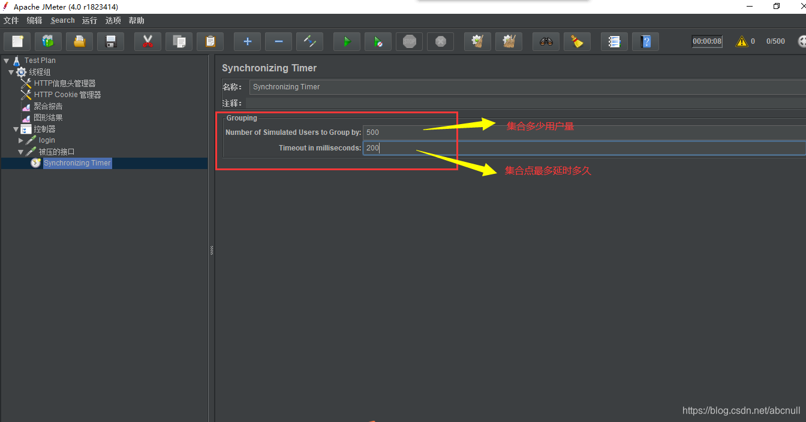Click the New test plan icon

click(17, 41)
